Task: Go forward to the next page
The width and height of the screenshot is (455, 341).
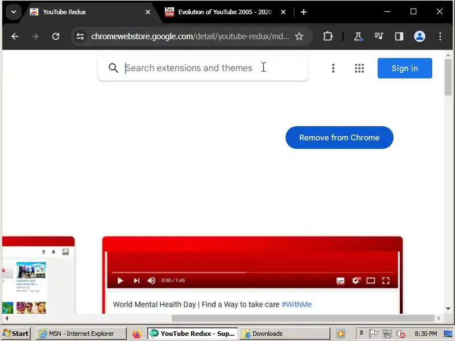Action: [35, 36]
